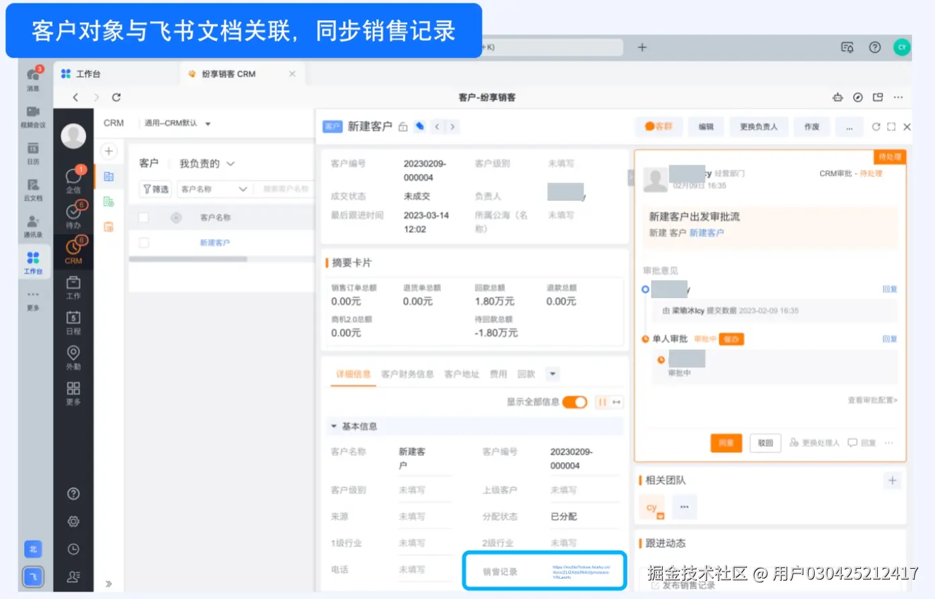Check the checkbox beside 新建客户 in the list
The height and width of the screenshot is (599, 935).
pyautogui.click(x=143, y=242)
